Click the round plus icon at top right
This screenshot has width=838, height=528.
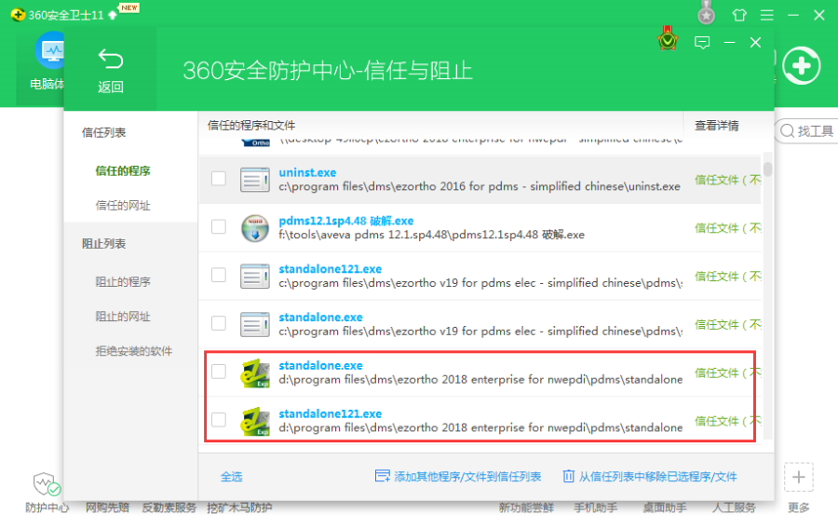pos(801,66)
